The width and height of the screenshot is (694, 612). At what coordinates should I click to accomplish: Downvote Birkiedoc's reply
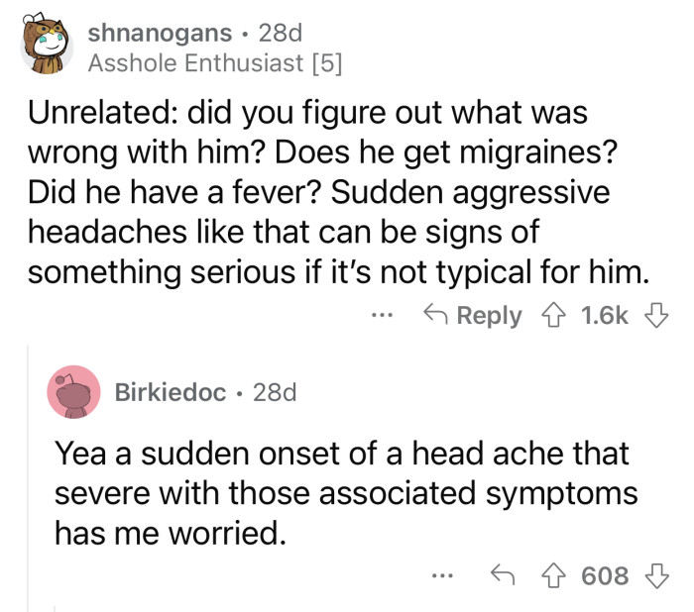click(x=652, y=575)
